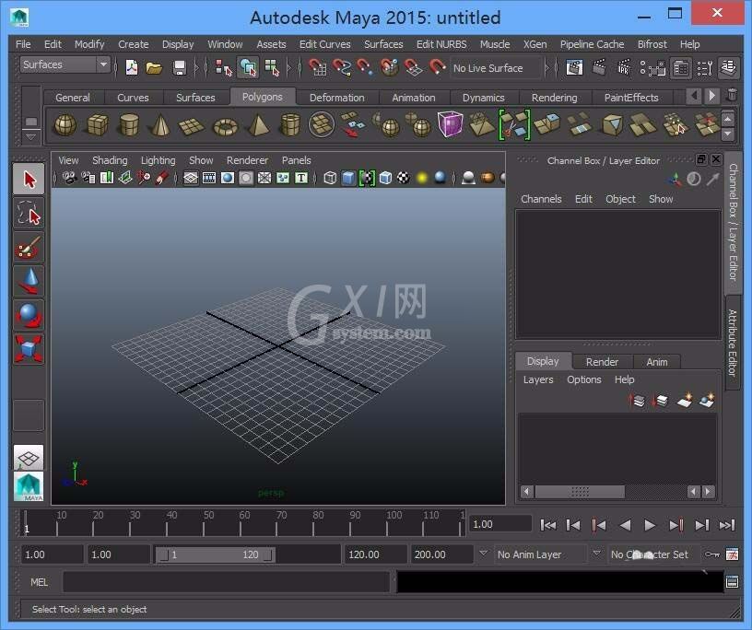Click the range slider bar 1 to 120
The width and height of the screenshot is (752, 630).
215,554
